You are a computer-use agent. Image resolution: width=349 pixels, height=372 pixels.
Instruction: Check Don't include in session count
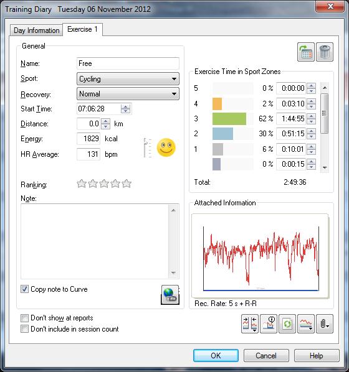(x=24, y=329)
